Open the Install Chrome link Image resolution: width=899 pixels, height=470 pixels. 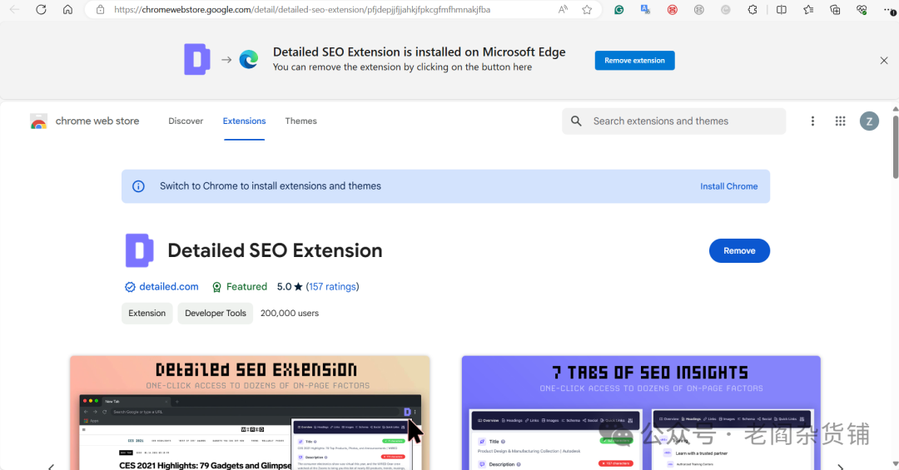[x=728, y=186]
